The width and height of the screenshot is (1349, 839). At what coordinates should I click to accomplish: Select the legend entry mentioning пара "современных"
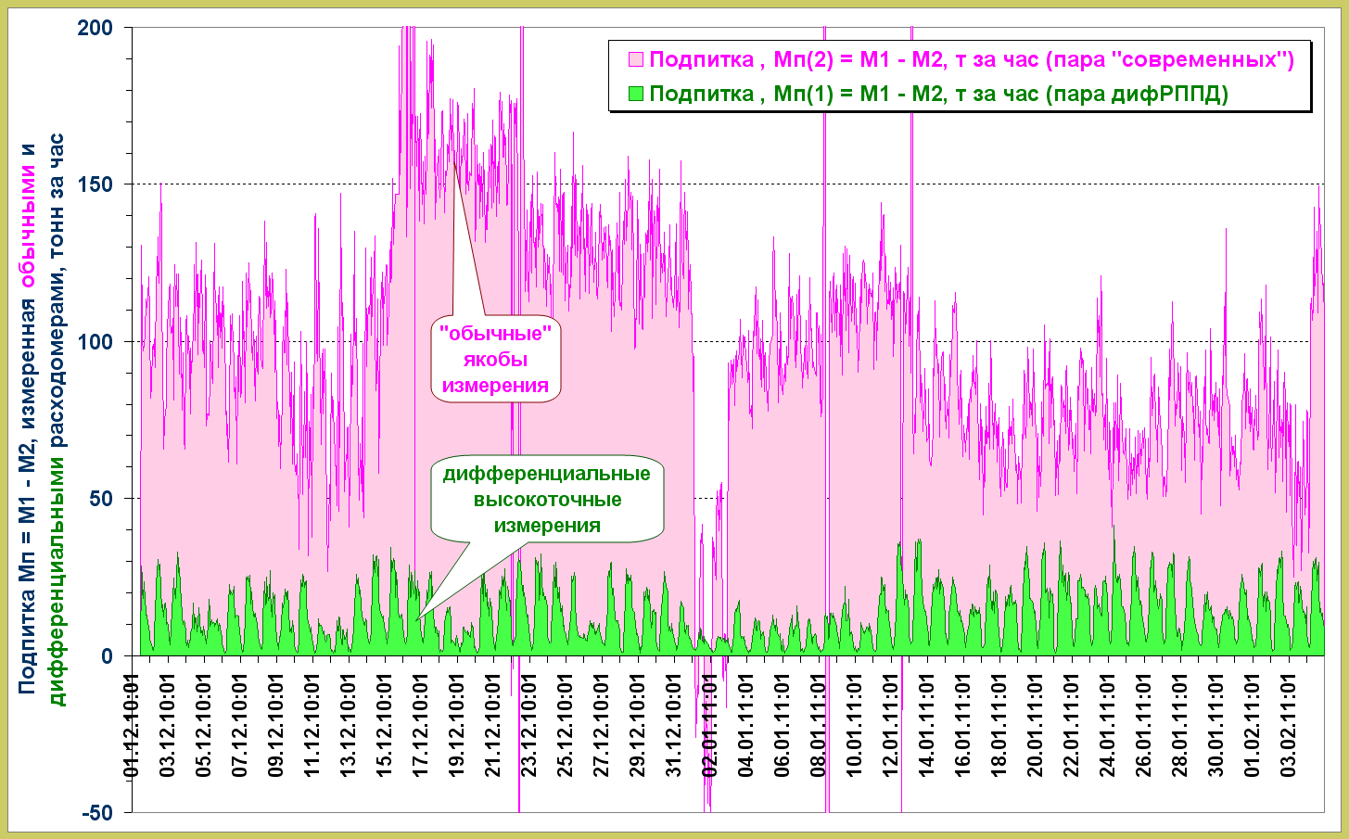[x=971, y=60]
